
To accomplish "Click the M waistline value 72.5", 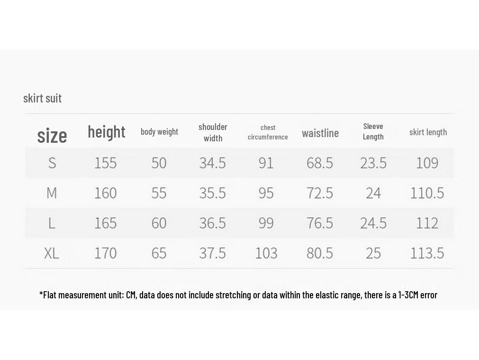I will [x=320, y=193].
